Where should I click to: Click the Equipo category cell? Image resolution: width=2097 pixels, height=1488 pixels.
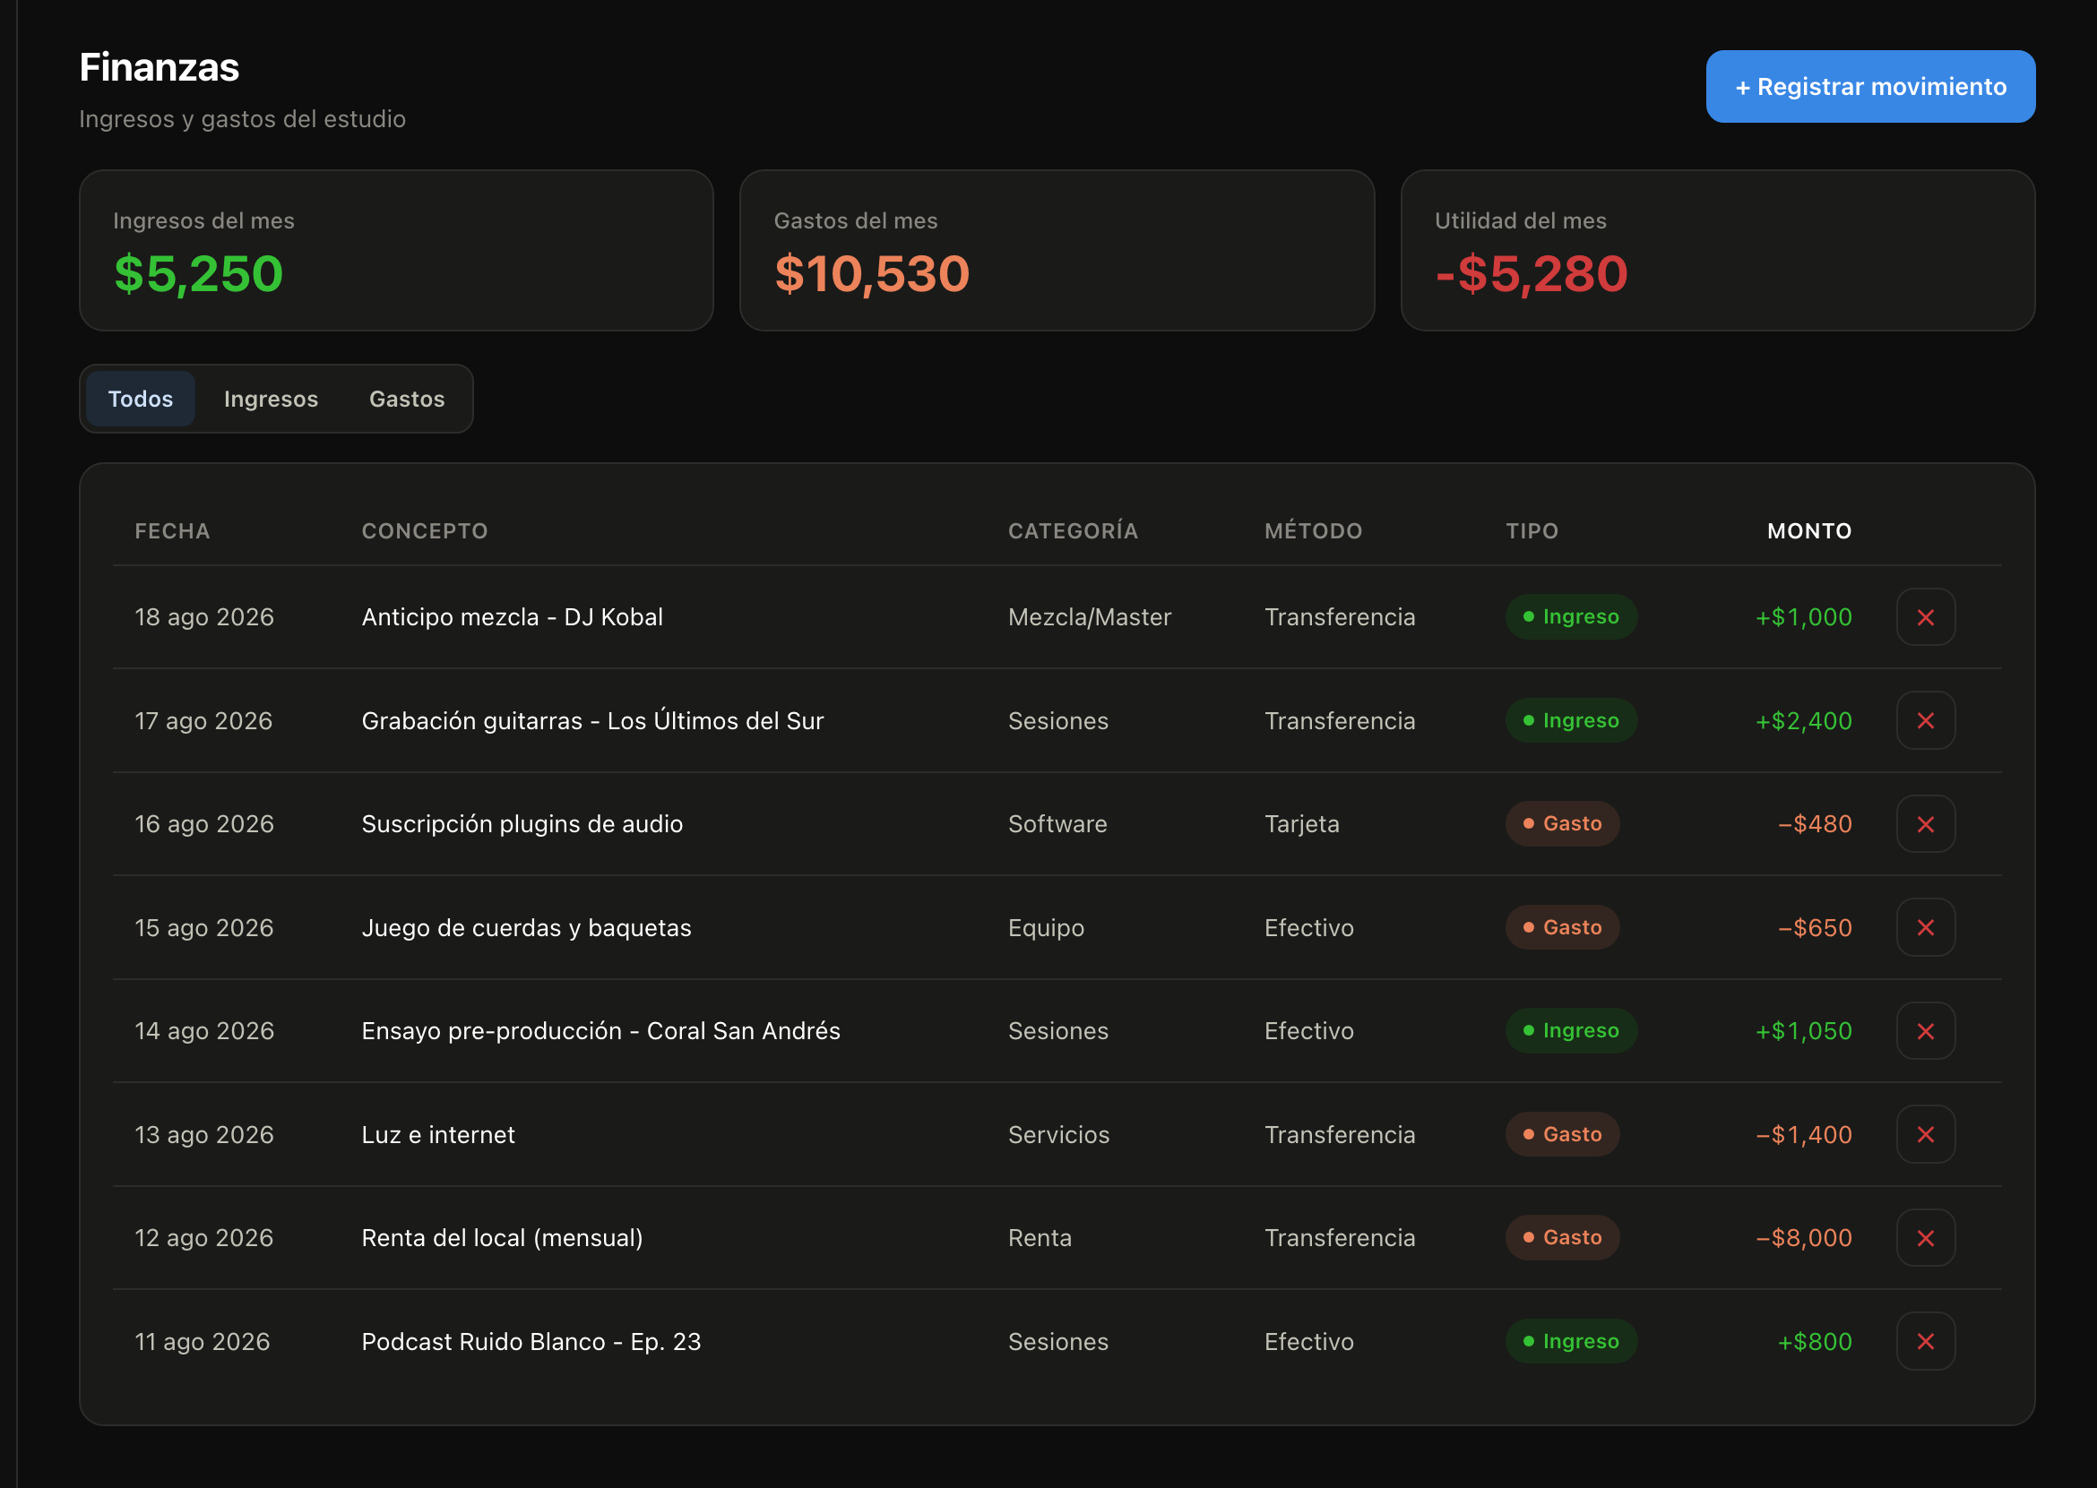[x=1046, y=927]
